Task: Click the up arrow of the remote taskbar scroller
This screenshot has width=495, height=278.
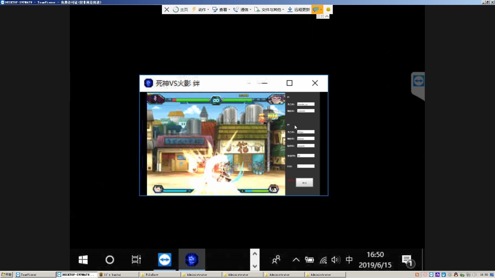Action: click(x=255, y=254)
